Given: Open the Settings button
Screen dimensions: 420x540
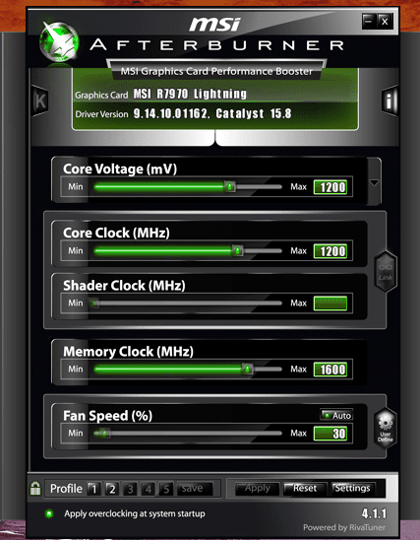Looking at the screenshot, I should [353, 489].
